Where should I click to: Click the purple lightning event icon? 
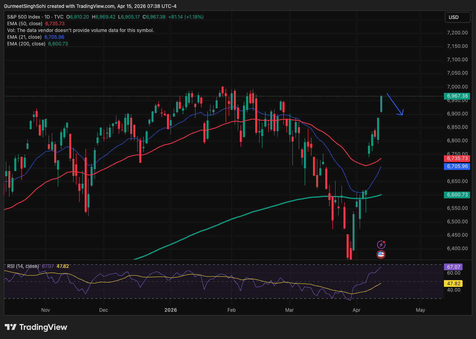coord(381,245)
